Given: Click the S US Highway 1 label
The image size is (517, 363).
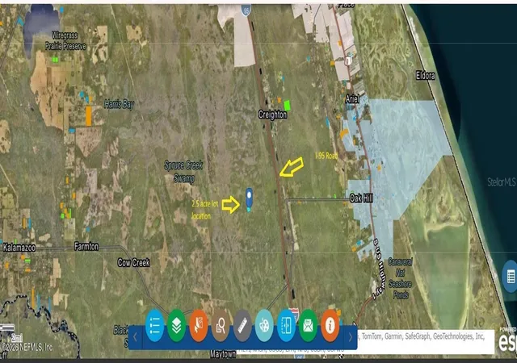Looking at the screenshot, I should coord(379,269).
